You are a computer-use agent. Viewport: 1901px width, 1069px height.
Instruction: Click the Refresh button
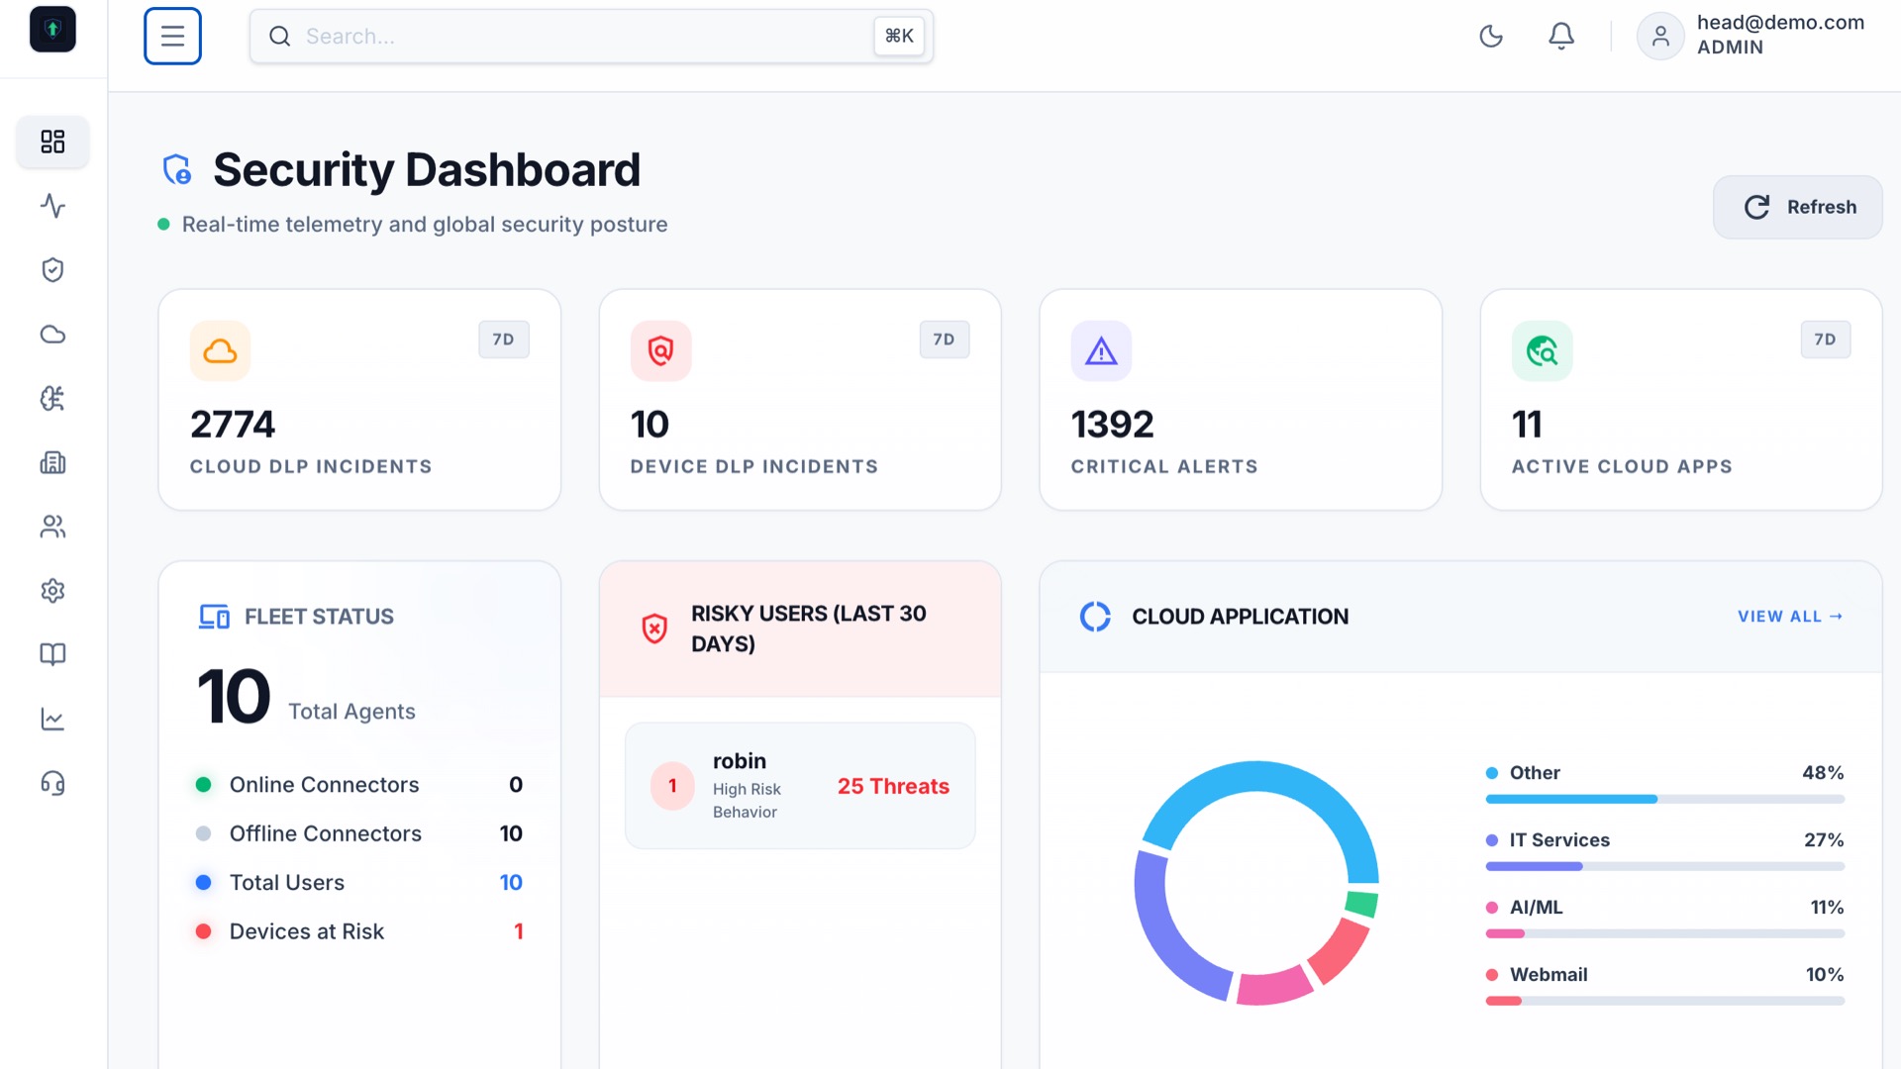click(1797, 207)
